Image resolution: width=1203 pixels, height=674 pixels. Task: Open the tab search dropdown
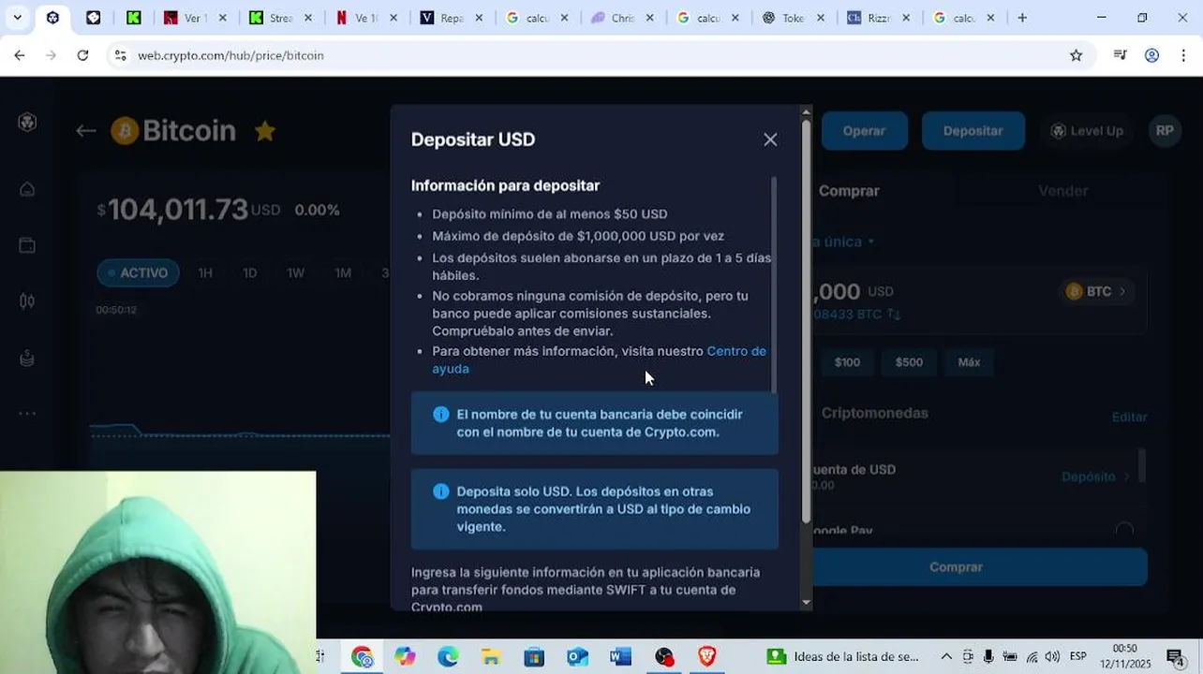(17, 18)
